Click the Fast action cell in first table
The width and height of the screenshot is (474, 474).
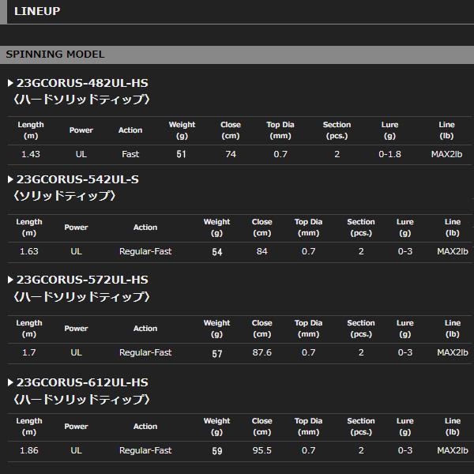click(x=130, y=154)
